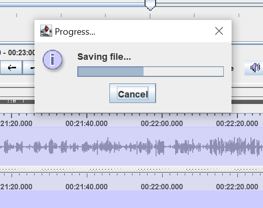
Task: Click 00:22:00.000 on the lower timeline ruler
Action: 162,187
